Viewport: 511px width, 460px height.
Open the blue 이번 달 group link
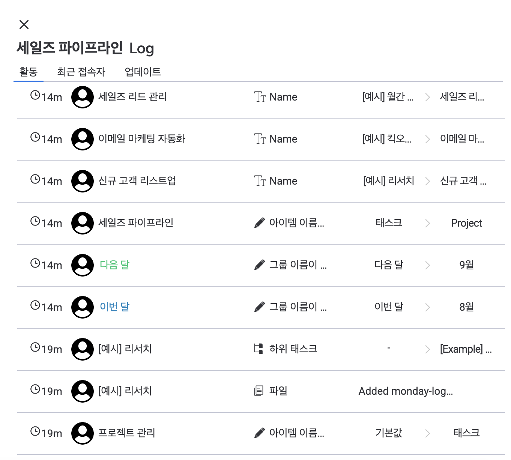(x=114, y=307)
